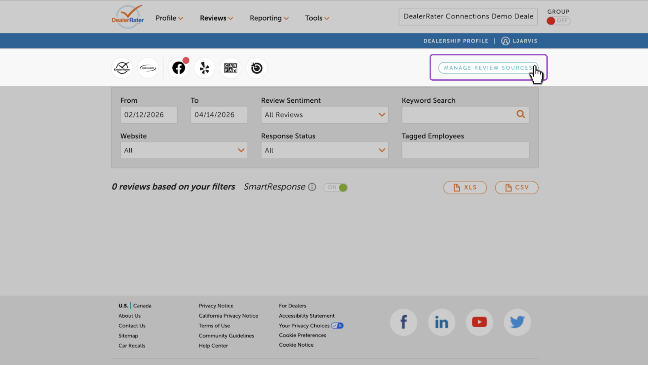Open the YouTube footer social icon
Image resolution: width=648 pixels, height=365 pixels.
tap(479, 322)
